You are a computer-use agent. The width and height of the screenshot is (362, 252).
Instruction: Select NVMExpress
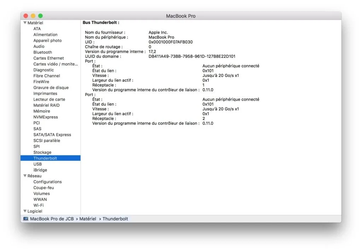click(46, 117)
